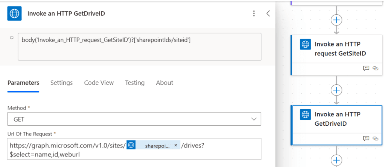Open the Testing tab
The height and width of the screenshot is (167, 384).
pyautogui.click(x=135, y=83)
